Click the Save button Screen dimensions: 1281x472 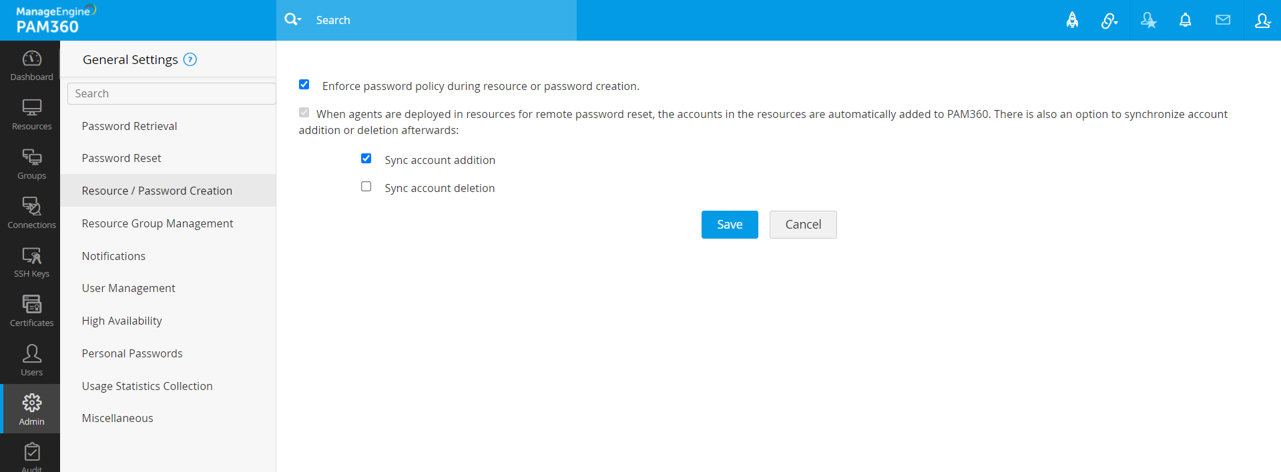tap(730, 225)
